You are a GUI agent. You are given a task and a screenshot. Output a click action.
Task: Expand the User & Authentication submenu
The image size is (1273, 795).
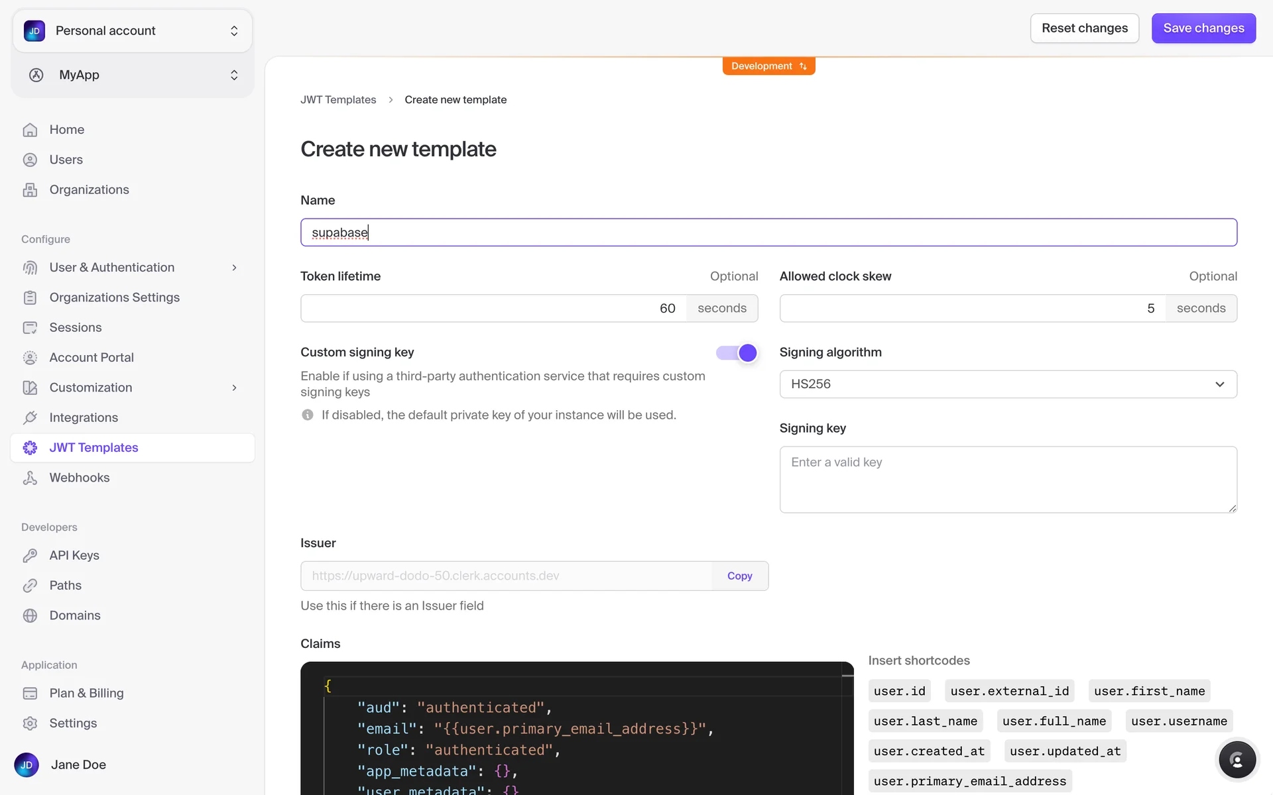[x=234, y=268]
